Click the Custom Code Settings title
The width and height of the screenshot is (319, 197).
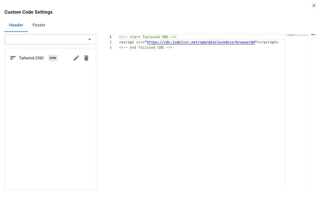pyautogui.click(x=28, y=12)
